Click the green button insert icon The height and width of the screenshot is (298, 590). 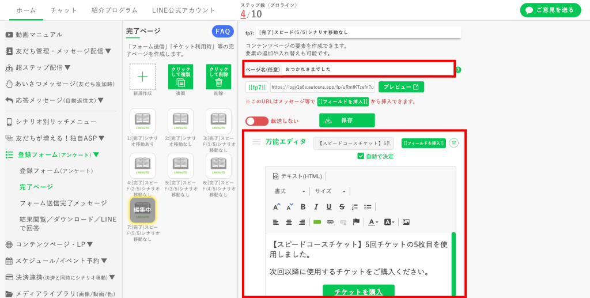[317, 222]
